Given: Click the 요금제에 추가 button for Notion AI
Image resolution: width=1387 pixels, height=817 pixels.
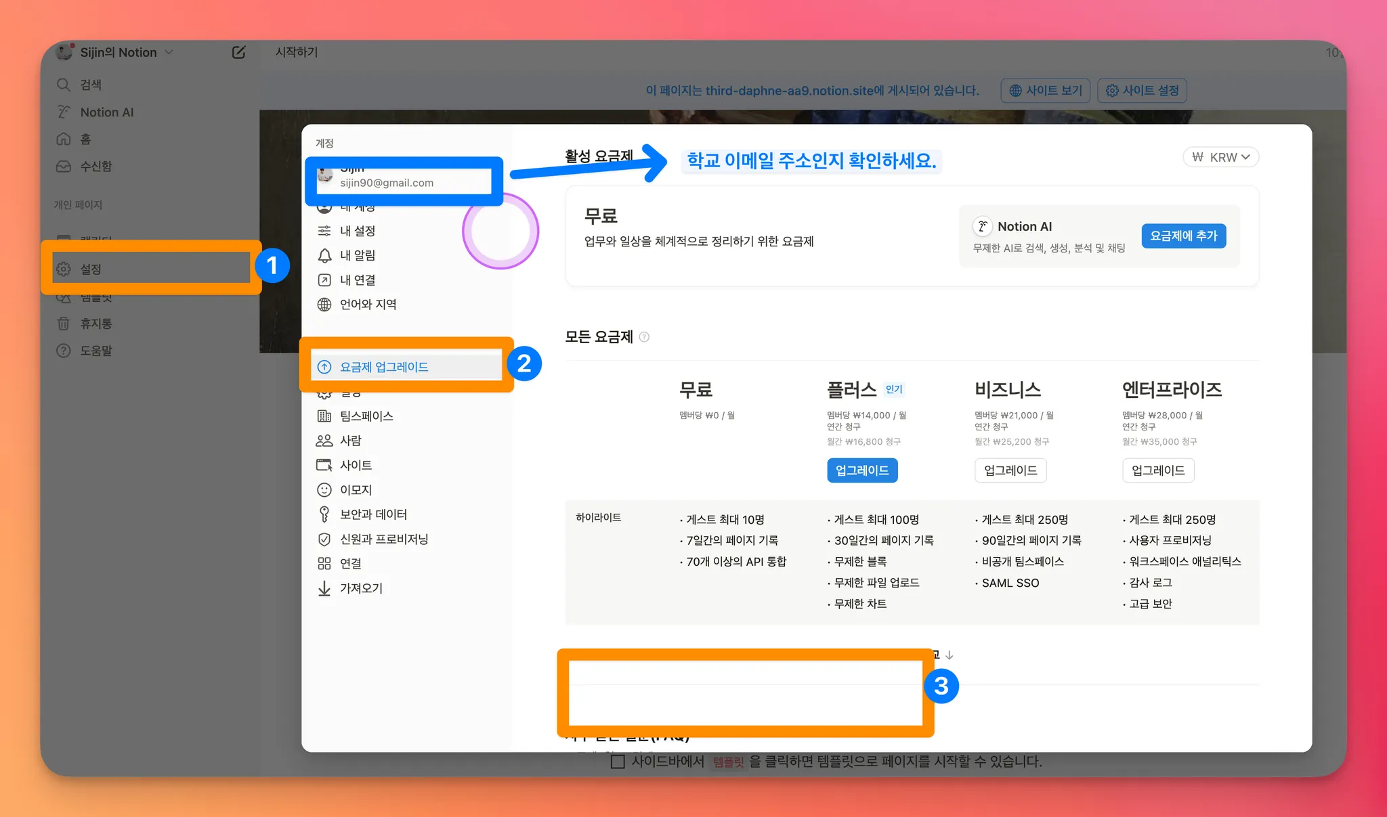Looking at the screenshot, I should (1183, 236).
